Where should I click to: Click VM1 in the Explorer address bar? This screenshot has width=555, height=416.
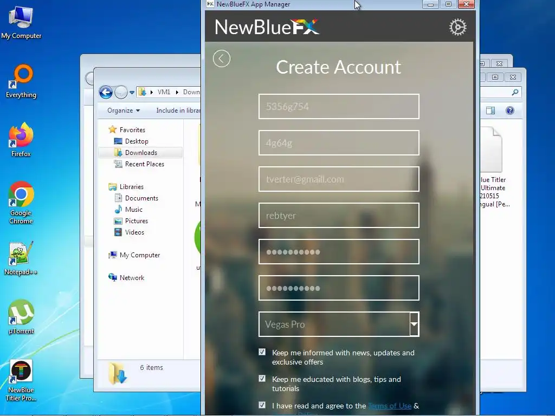tap(164, 92)
